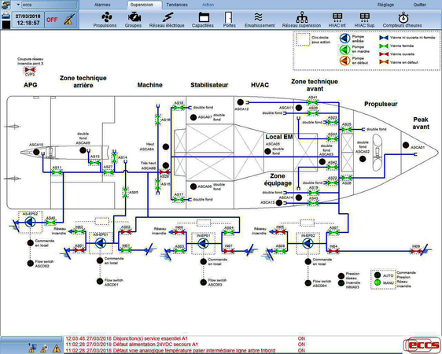Click the ASCA01 indicator in Peak avant
442x354 pixels.
pyautogui.click(x=406, y=146)
